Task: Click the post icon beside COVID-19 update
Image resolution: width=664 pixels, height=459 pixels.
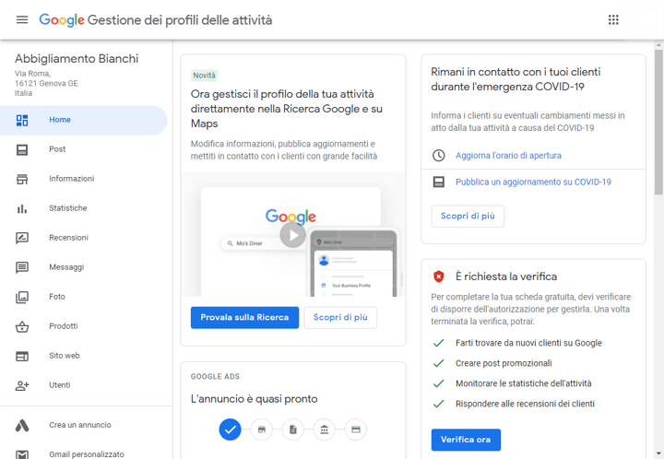Action: (x=438, y=182)
